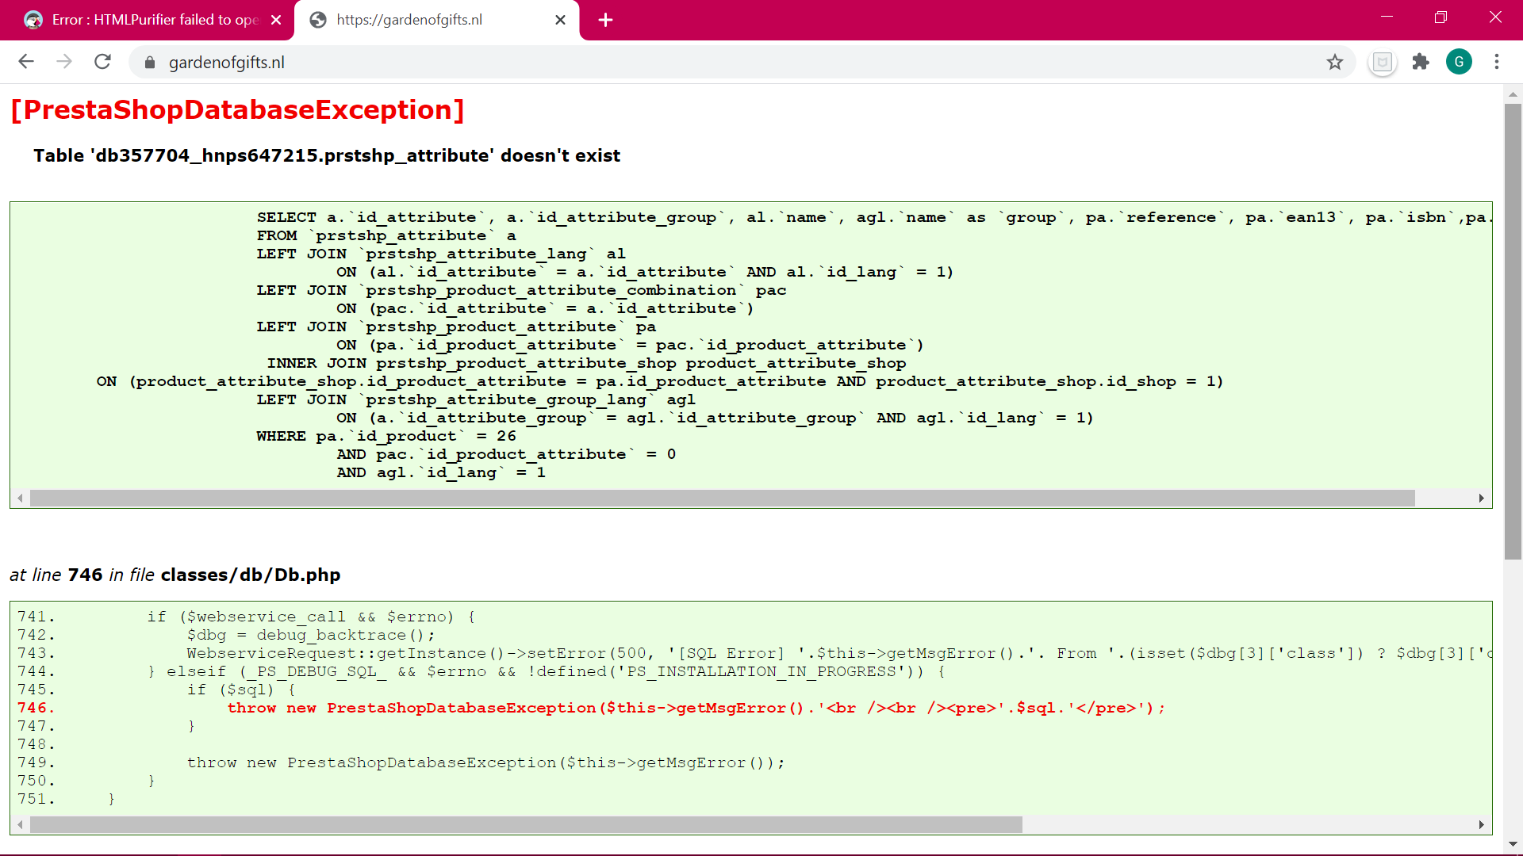The image size is (1523, 856).
Task: Reload the current page
Action: [x=102, y=62]
